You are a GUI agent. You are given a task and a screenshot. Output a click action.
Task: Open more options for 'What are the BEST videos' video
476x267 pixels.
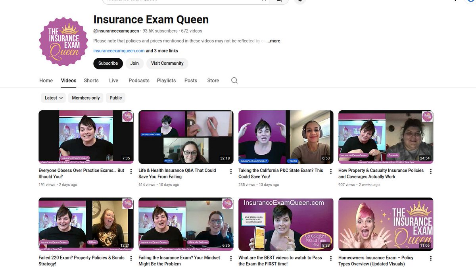tap(331, 259)
